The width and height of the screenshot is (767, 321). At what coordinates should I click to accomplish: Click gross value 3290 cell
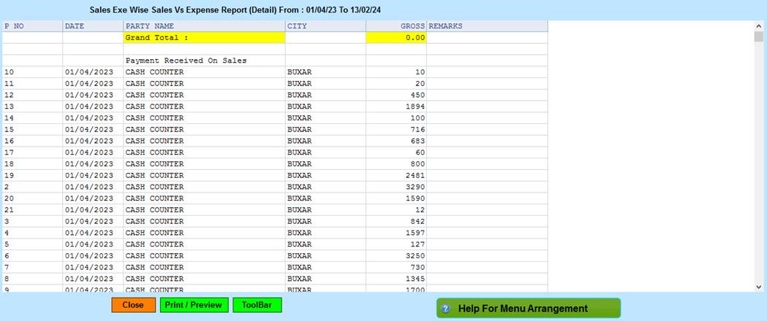396,187
